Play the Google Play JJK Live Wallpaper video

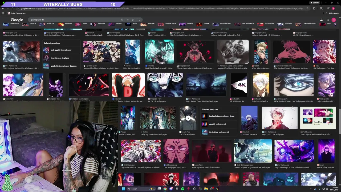point(188,118)
